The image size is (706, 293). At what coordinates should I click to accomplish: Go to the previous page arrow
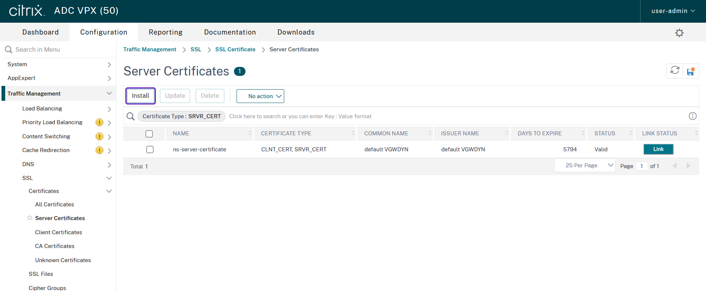coord(675,166)
